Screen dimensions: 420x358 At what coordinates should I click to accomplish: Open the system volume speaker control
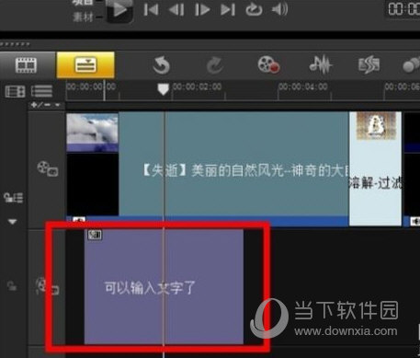coord(279,9)
